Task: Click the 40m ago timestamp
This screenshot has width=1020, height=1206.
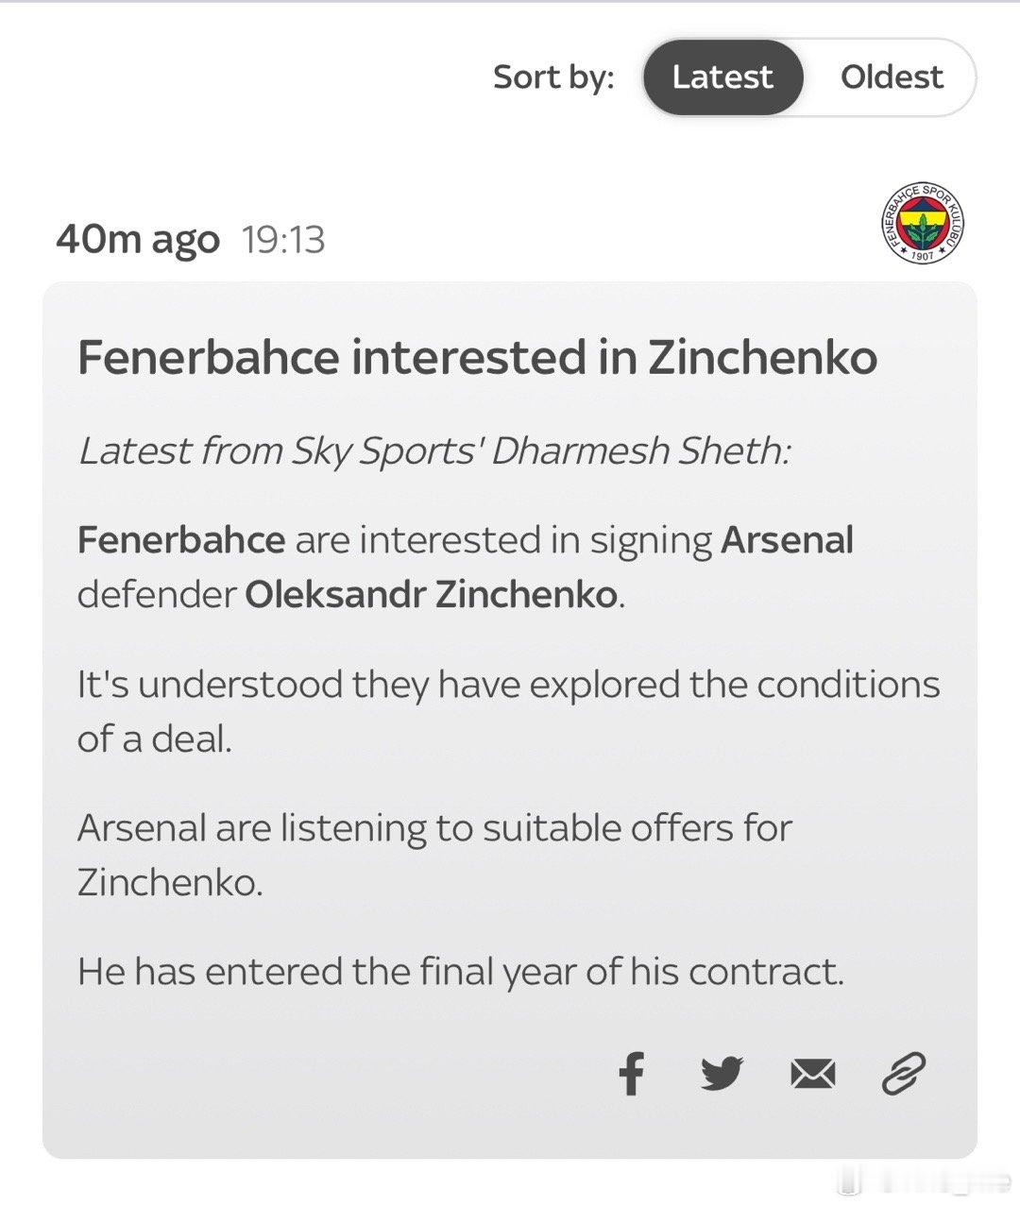Action: [x=138, y=240]
